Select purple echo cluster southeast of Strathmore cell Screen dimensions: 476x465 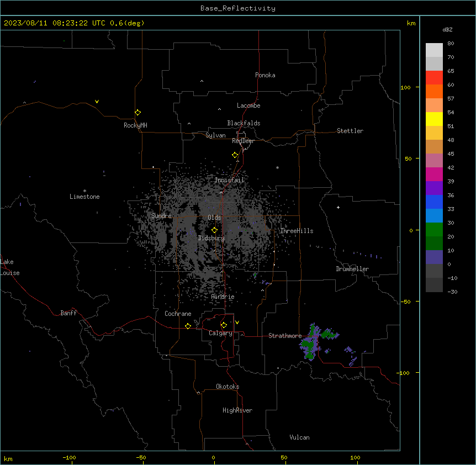click(351, 356)
